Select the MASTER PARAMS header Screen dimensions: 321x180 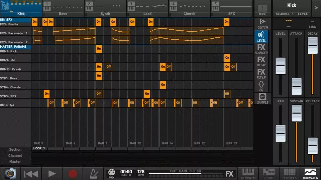[x=15, y=47]
